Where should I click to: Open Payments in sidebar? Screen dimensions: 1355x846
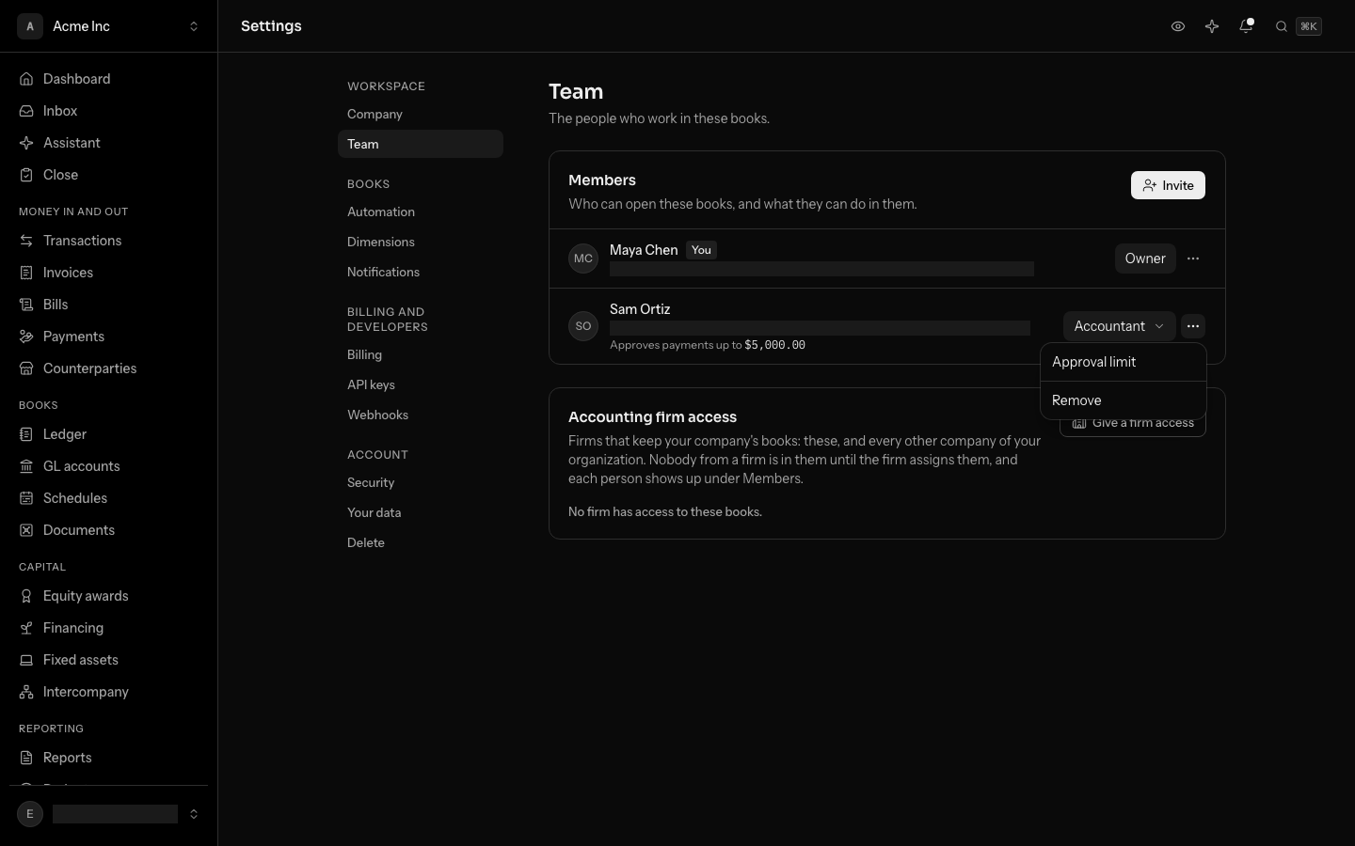[108, 337]
